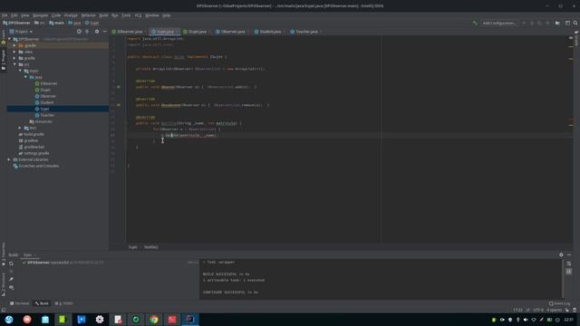This screenshot has height=326, width=580.
Task: Collapse the java folder in tree
Action: pos(25,77)
